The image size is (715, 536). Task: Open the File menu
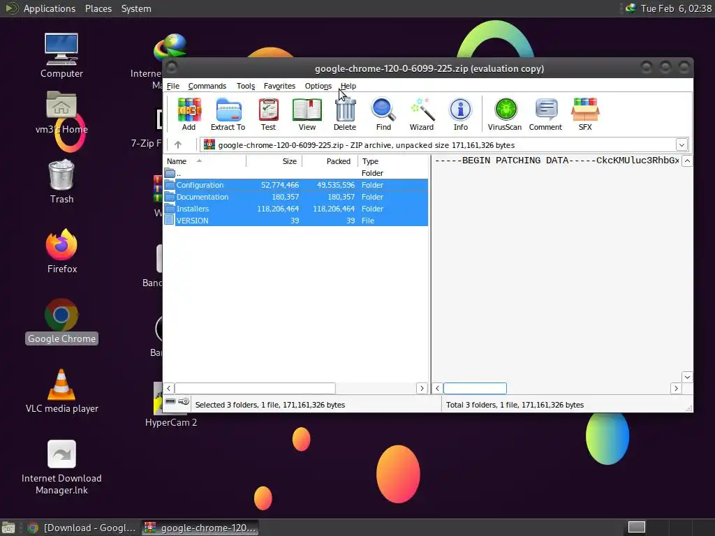(173, 86)
